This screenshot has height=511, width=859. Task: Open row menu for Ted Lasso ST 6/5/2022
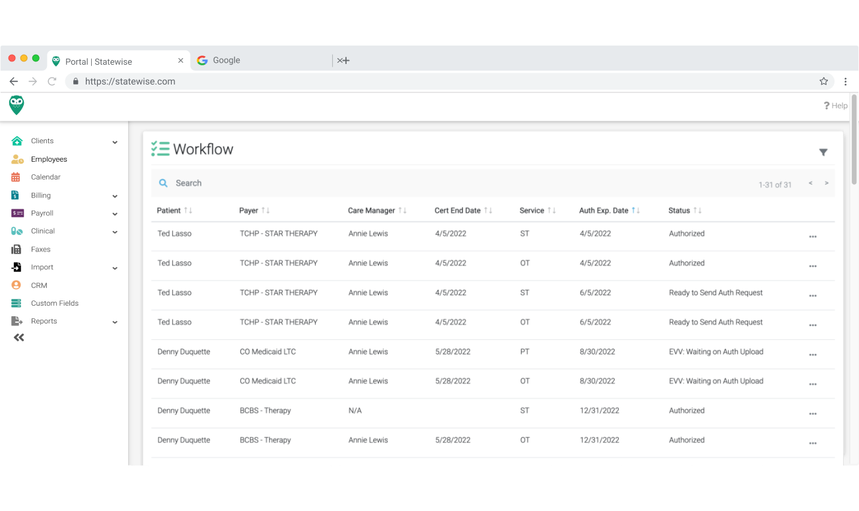click(x=813, y=296)
